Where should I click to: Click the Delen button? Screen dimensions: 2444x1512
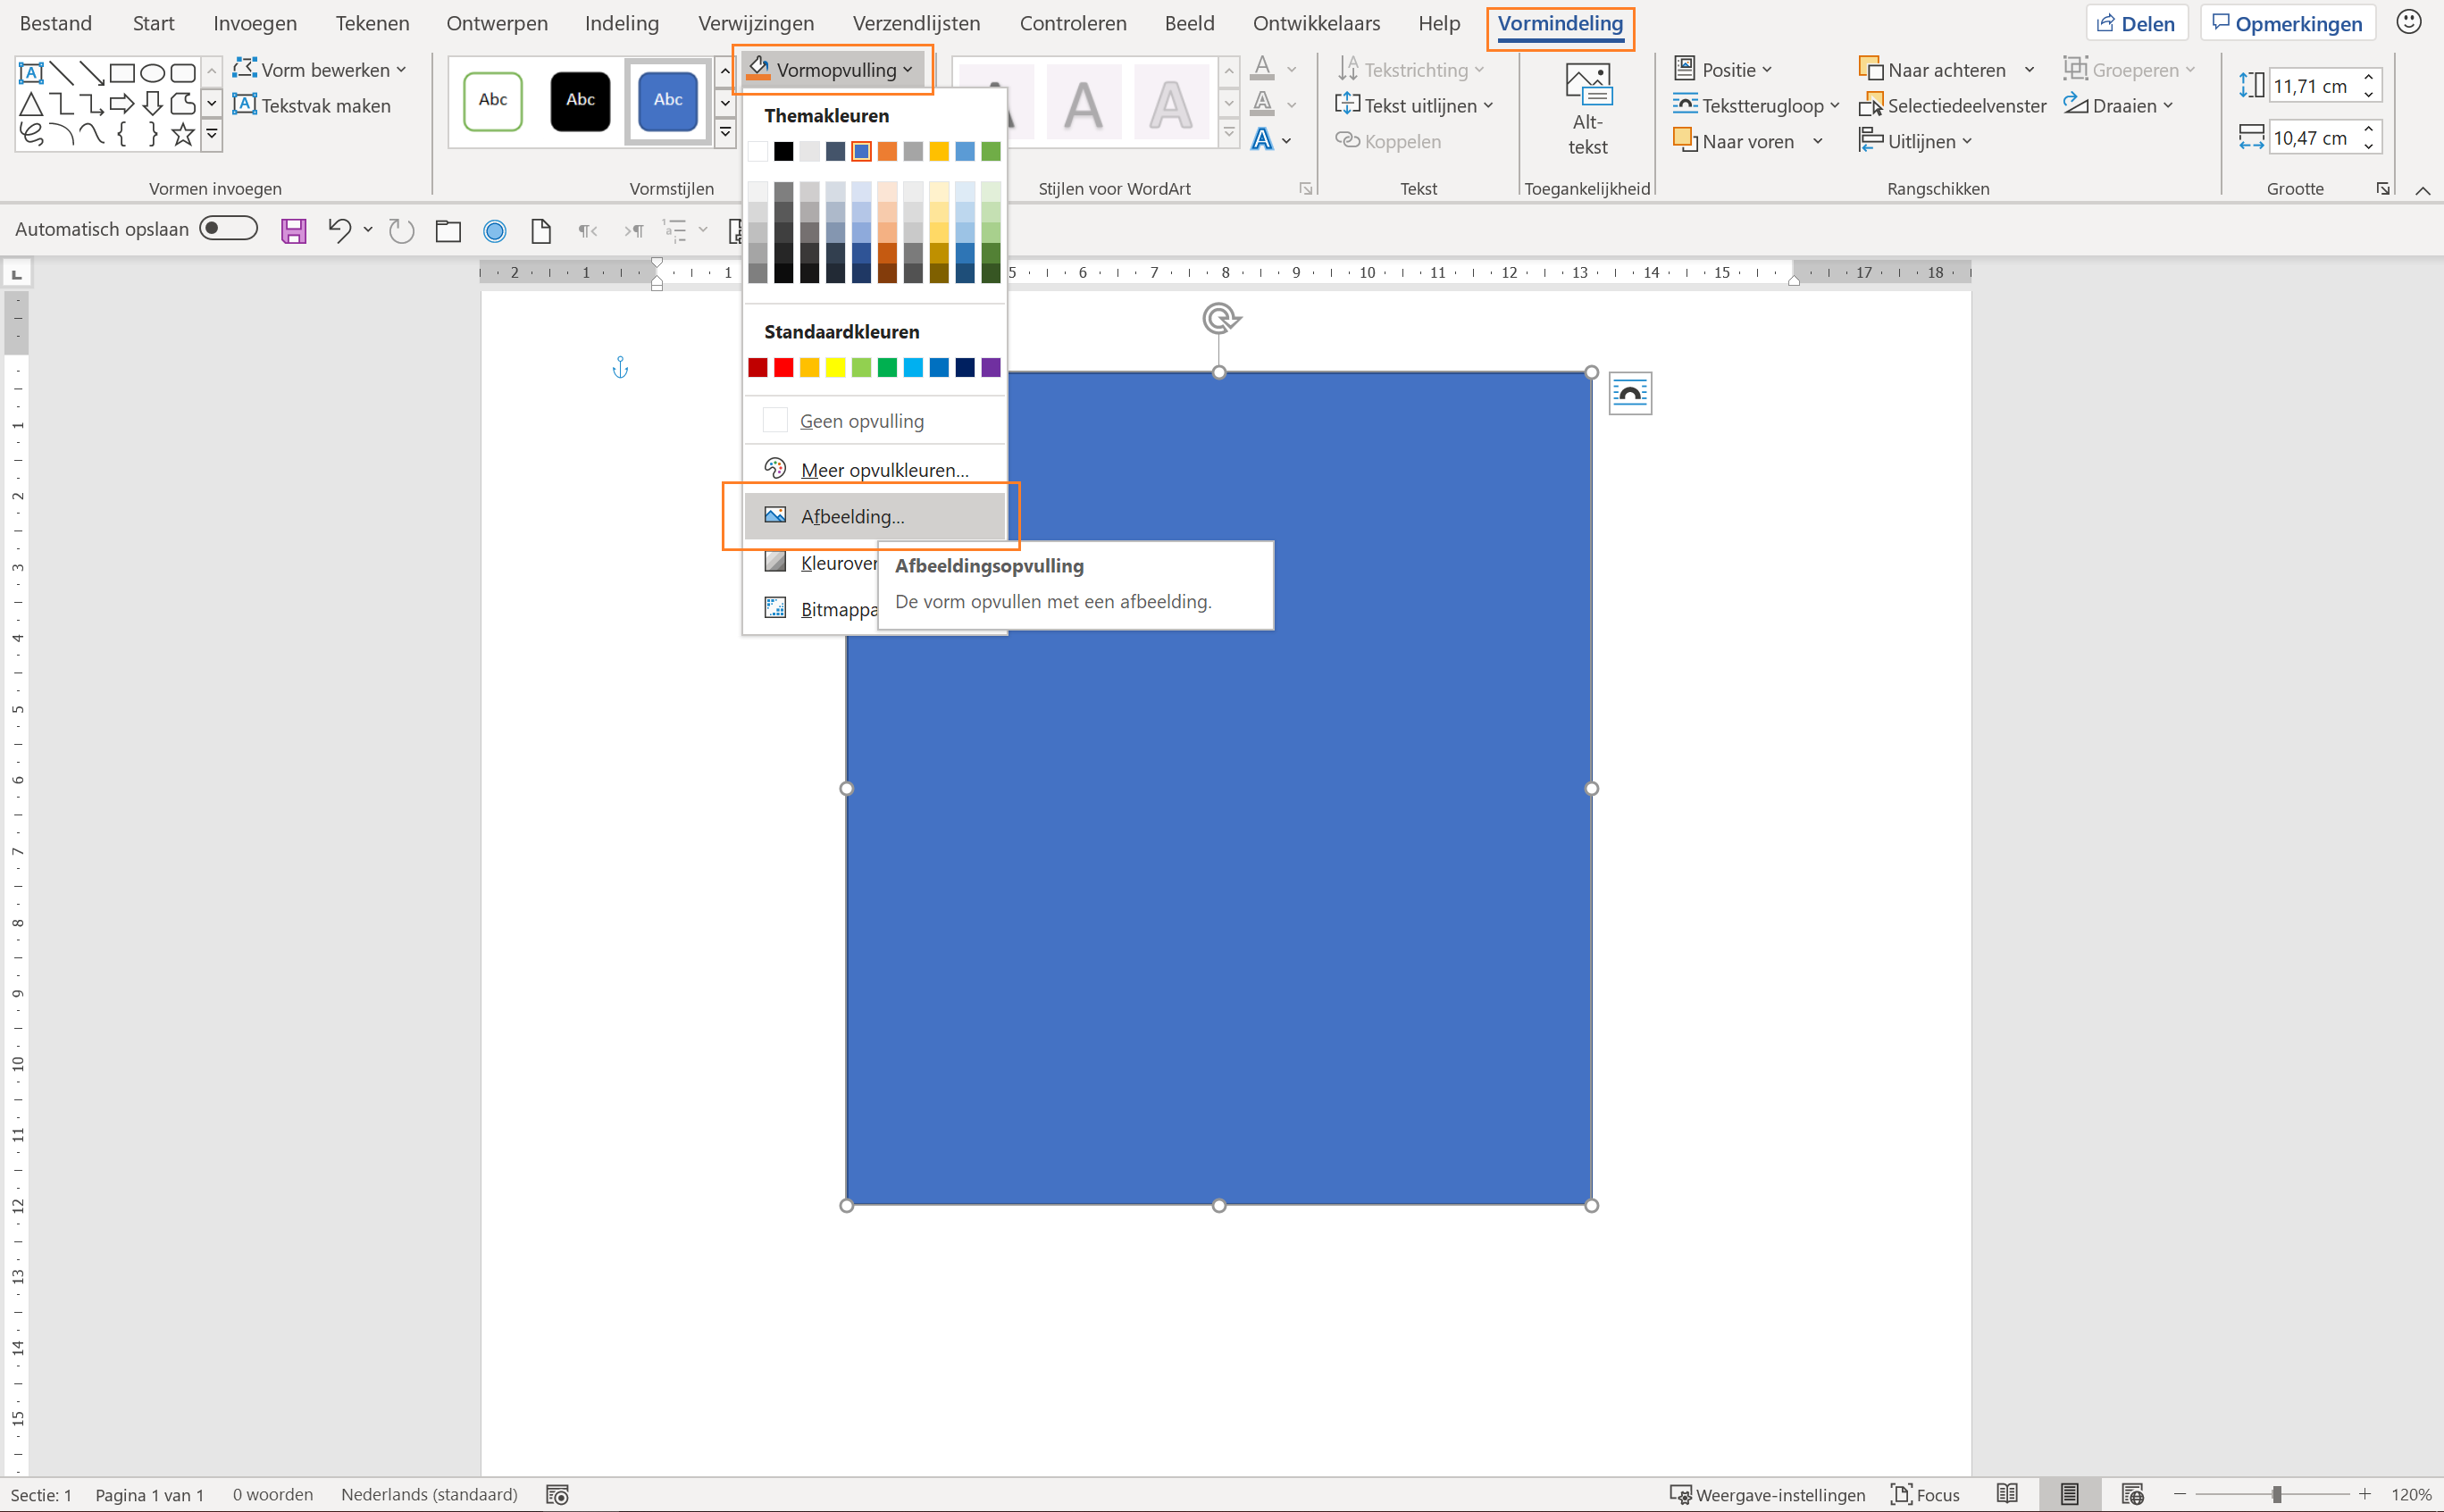click(x=2136, y=23)
